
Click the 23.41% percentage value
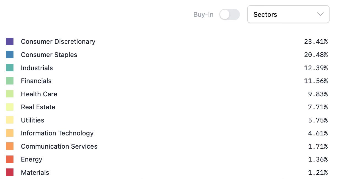click(x=316, y=42)
